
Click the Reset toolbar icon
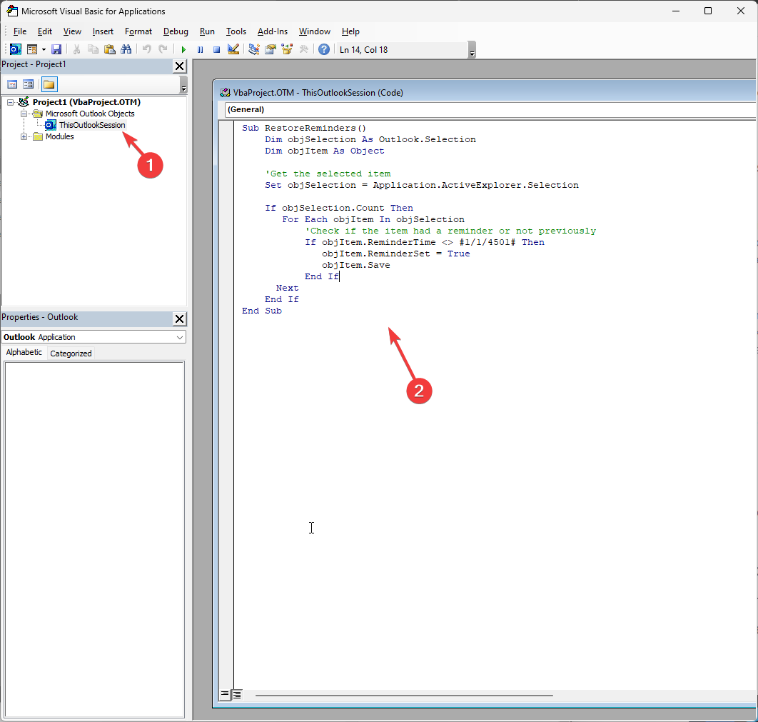pos(216,49)
